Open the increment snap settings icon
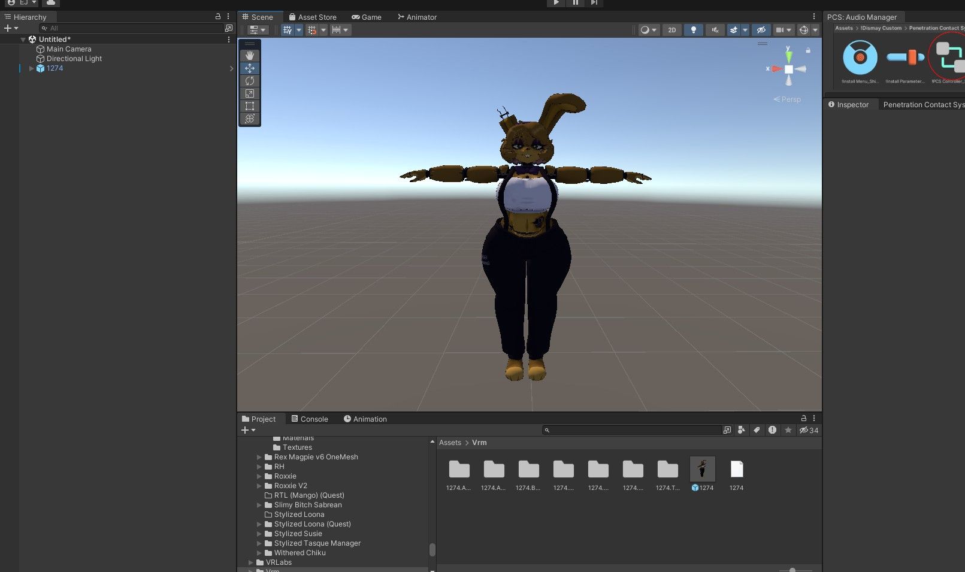Viewport: 965px width, 572px height. pos(336,30)
